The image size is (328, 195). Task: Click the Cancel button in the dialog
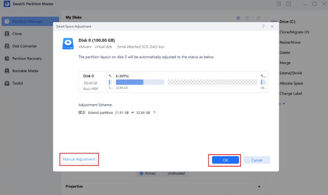tap(257, 160)
